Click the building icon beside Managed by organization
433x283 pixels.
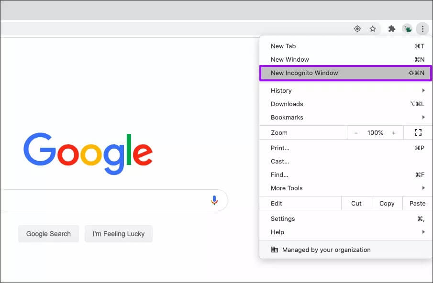coord(274,250)
